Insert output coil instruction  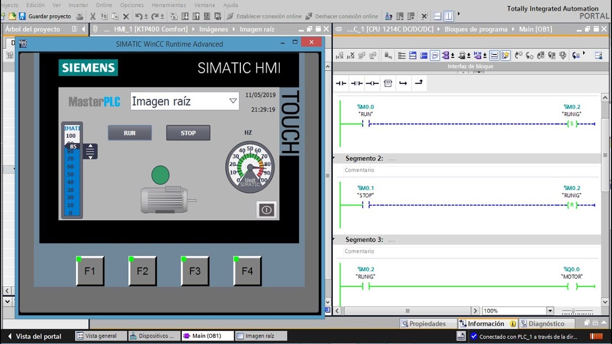(x=372, y=83)
